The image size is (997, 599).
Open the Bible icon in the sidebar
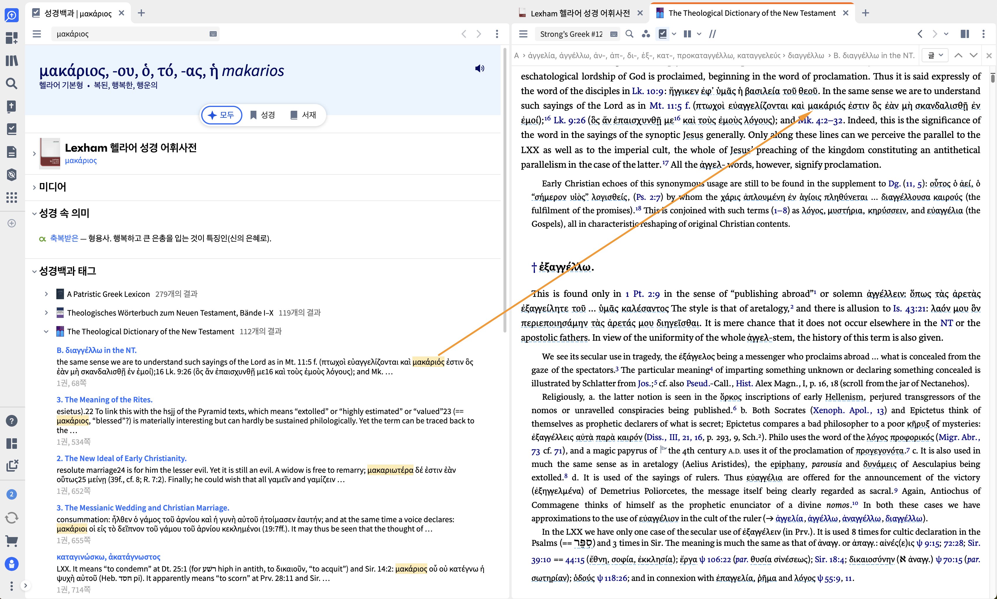coord(12,107)
